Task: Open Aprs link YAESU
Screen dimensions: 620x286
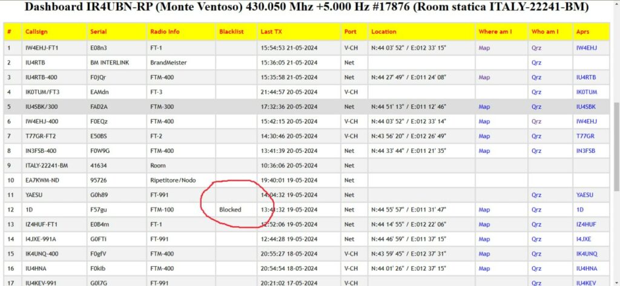Action: point(585,195)
